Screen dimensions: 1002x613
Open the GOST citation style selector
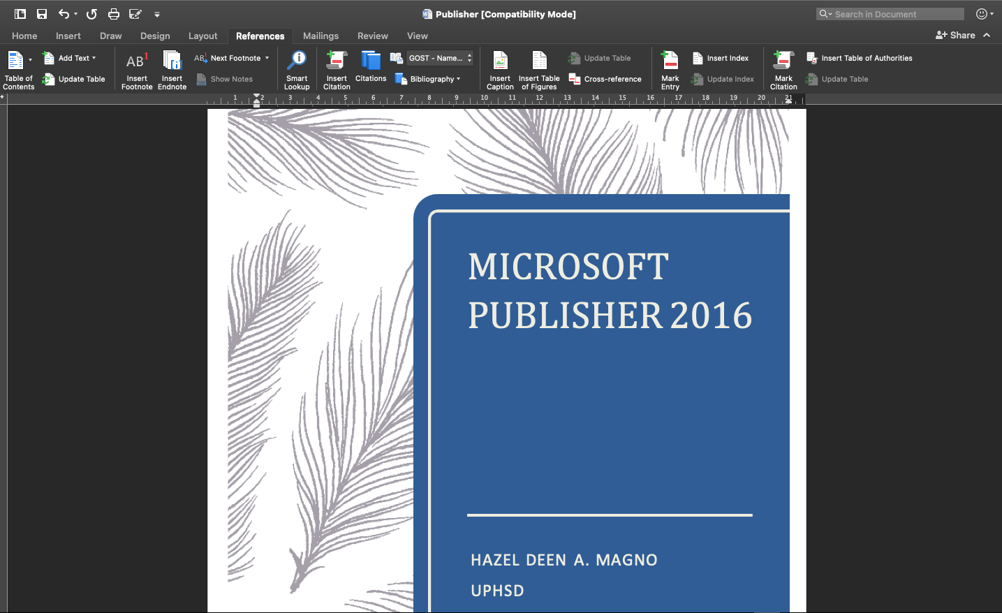[440, 58]
